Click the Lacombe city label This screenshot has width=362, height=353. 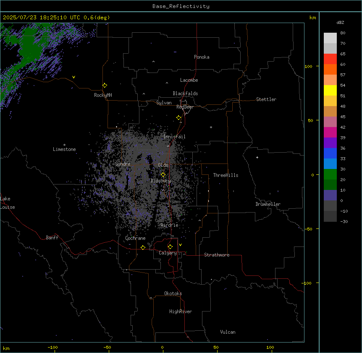(x=189, y=80)
